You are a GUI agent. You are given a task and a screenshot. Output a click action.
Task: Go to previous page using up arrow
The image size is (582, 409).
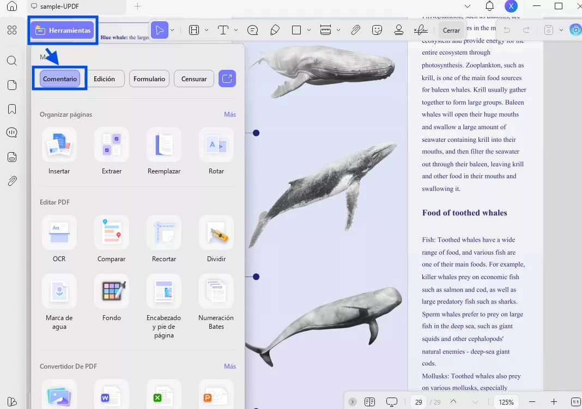pyautogui.click(x=453, y=402)
